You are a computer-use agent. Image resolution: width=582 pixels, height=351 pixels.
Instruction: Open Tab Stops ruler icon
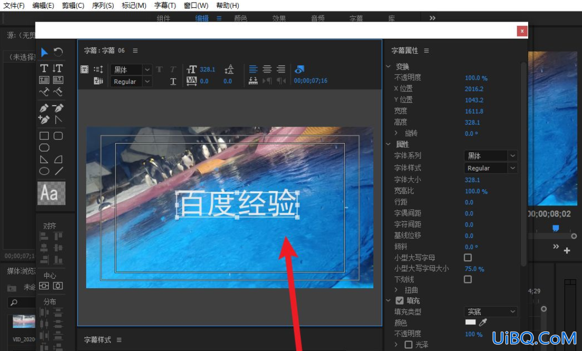point(253,81)
